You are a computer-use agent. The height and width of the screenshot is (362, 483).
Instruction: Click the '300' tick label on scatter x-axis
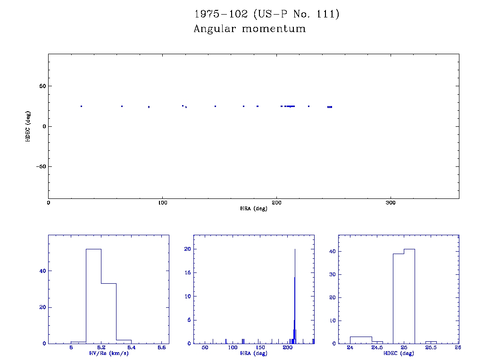390,203
